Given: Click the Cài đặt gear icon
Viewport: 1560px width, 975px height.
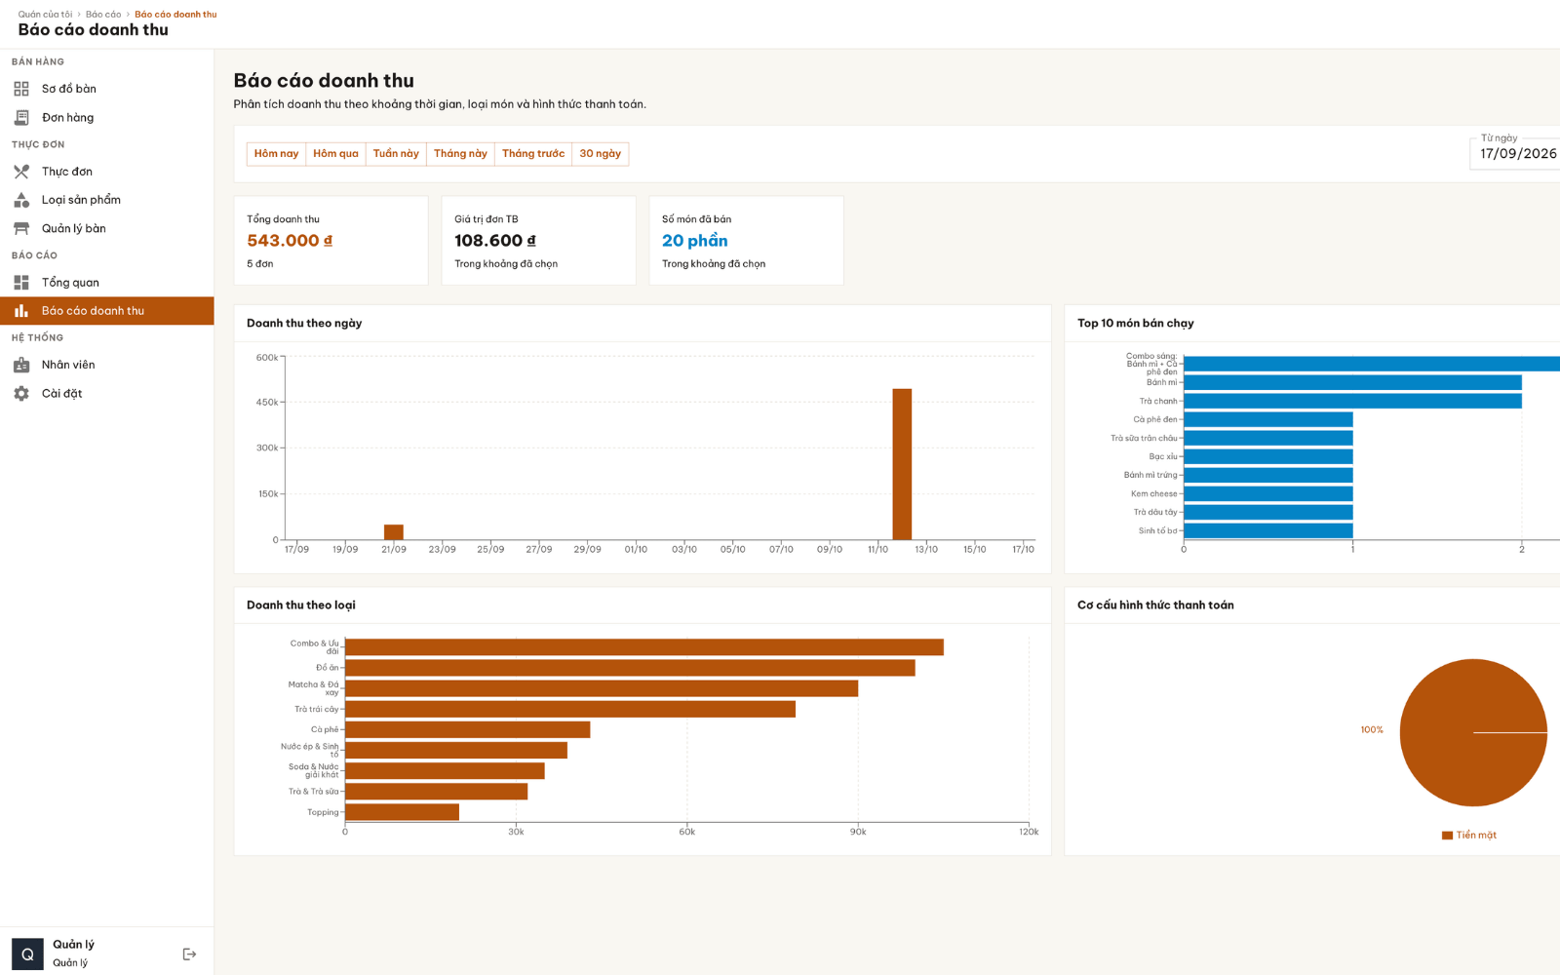Looking at the screenshot, I should [21, 394].
